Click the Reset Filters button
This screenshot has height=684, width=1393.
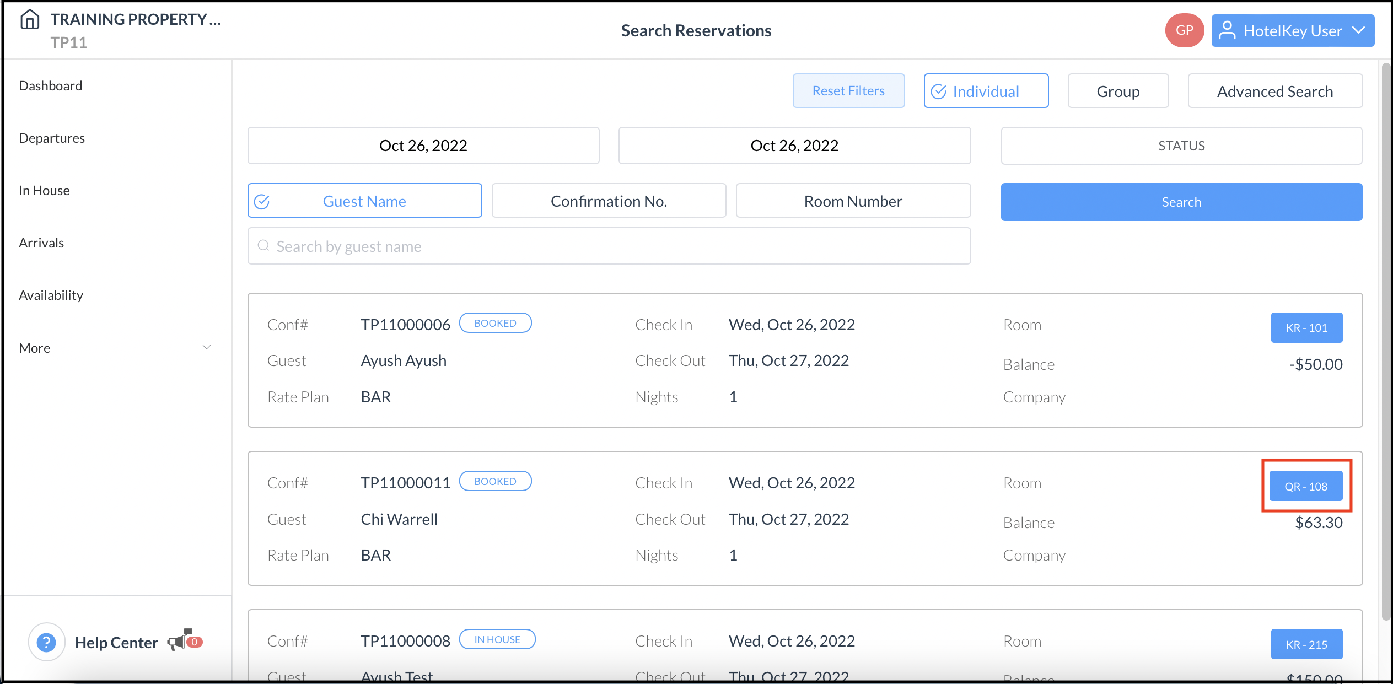tap(848, 90)
